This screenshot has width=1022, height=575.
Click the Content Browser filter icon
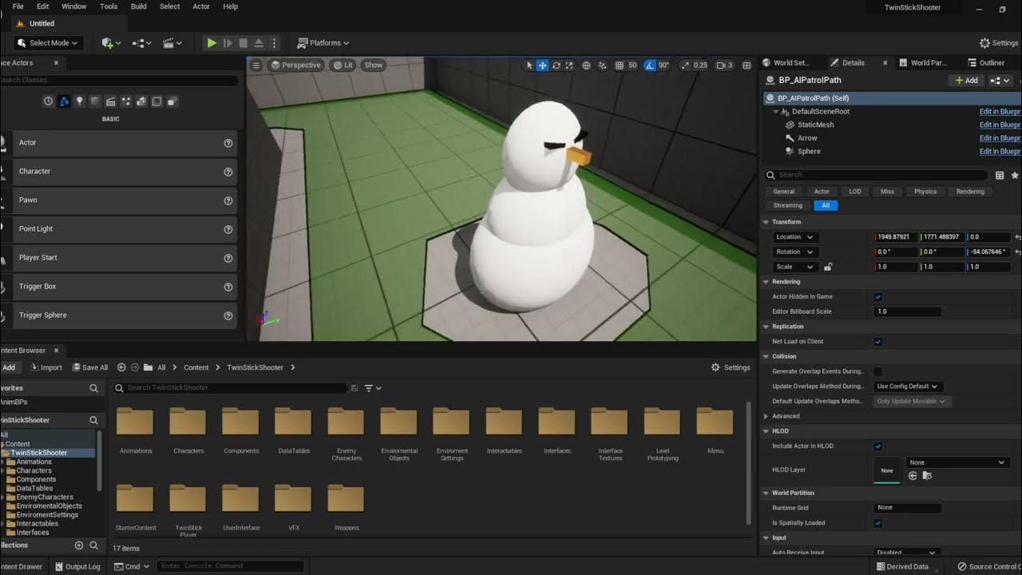pos(369,388)
